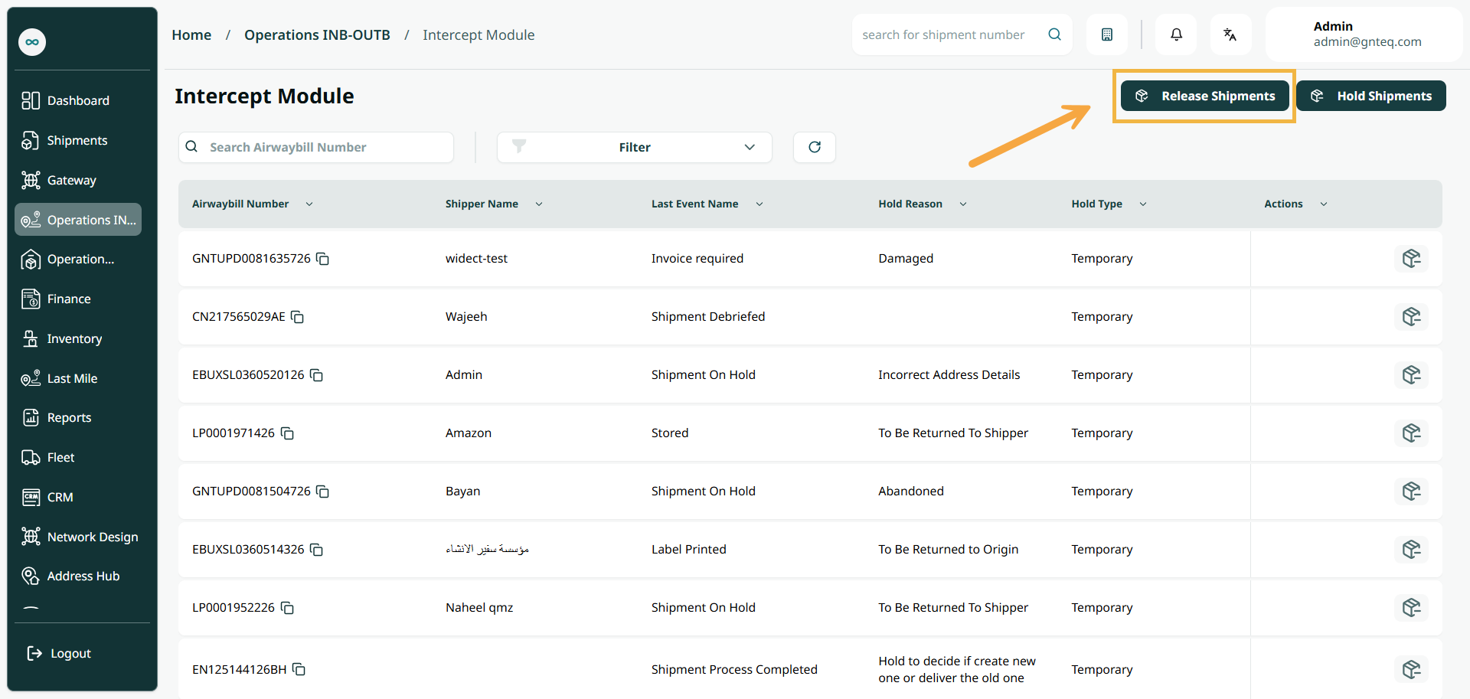1470x699 pixels.
Task: Click the Shipment Debriefed event cell
Action: click(708, 317)
